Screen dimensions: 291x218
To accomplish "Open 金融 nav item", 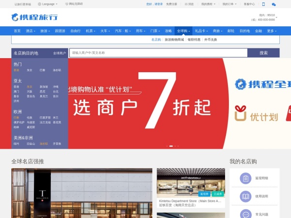I will click(259, 31).
